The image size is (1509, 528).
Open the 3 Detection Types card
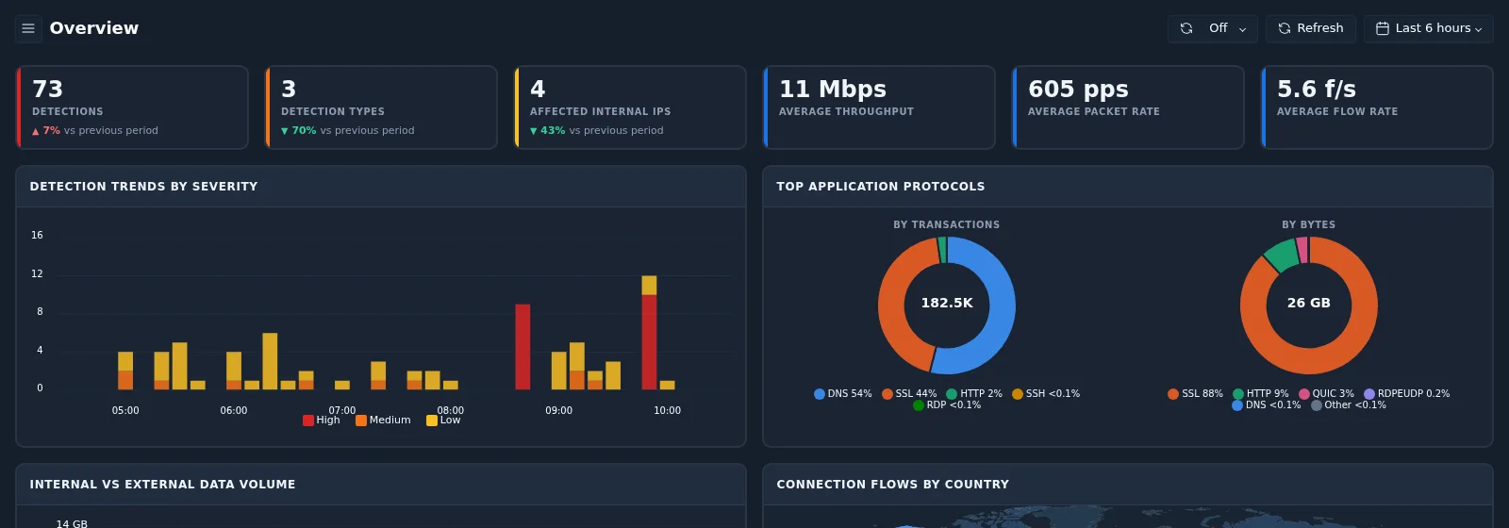click(x=381, y=107)
